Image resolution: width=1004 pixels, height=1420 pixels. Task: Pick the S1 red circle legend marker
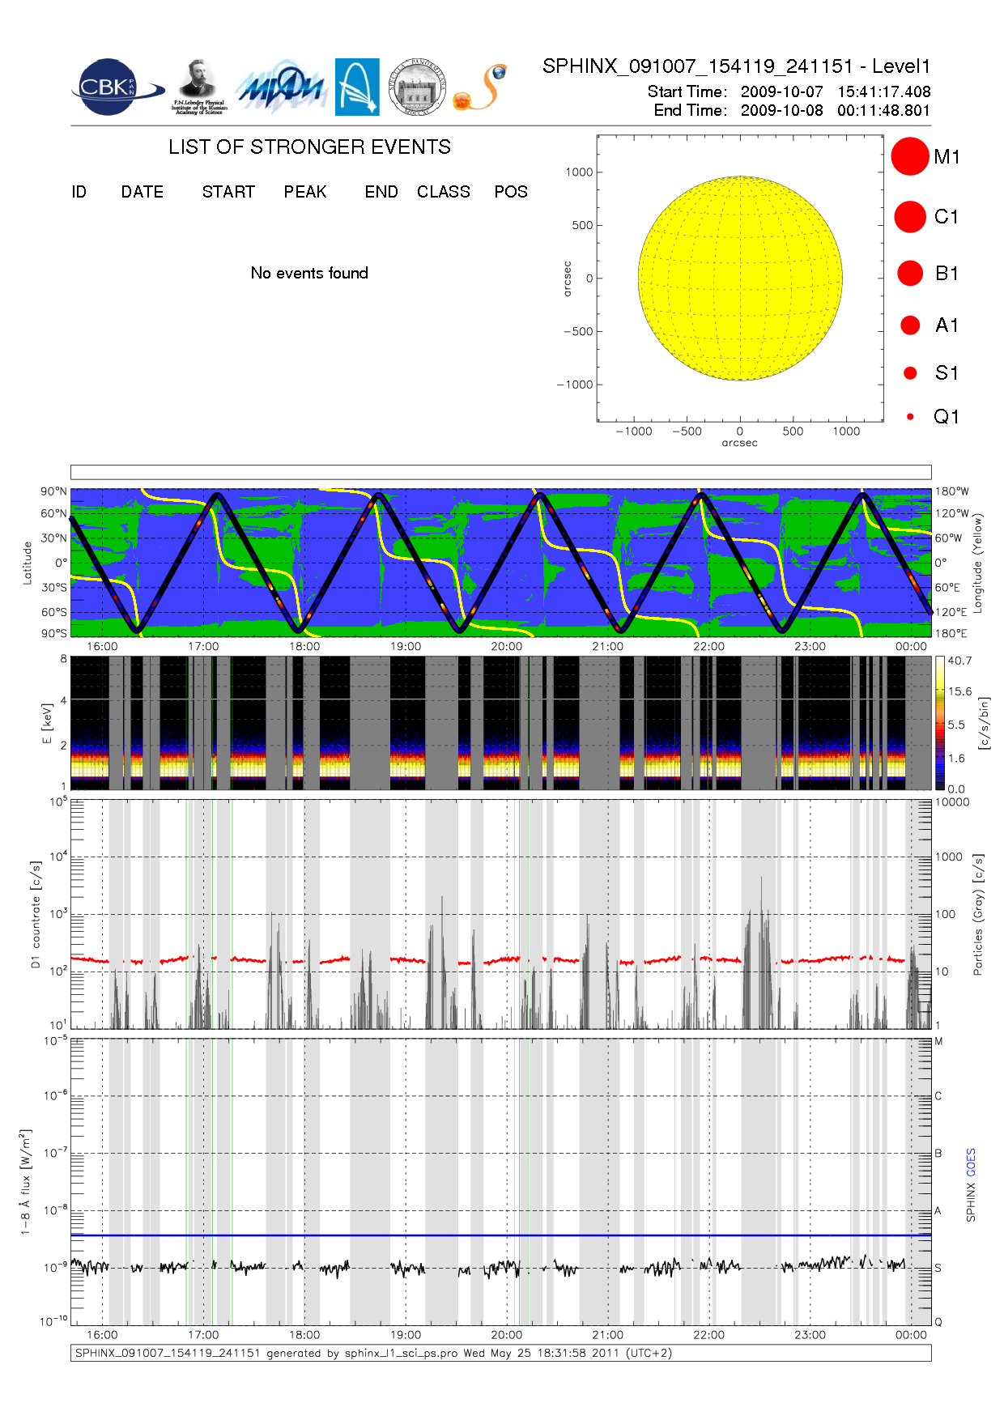pyautogui.click(x=910, y=373)
